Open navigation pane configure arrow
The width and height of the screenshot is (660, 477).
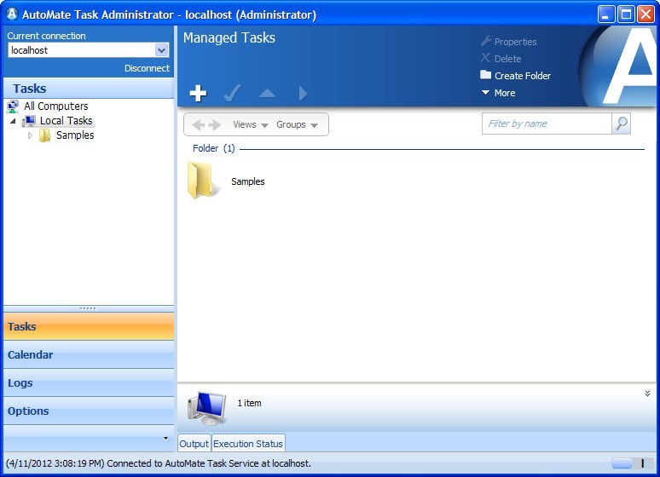coord(165,439)
